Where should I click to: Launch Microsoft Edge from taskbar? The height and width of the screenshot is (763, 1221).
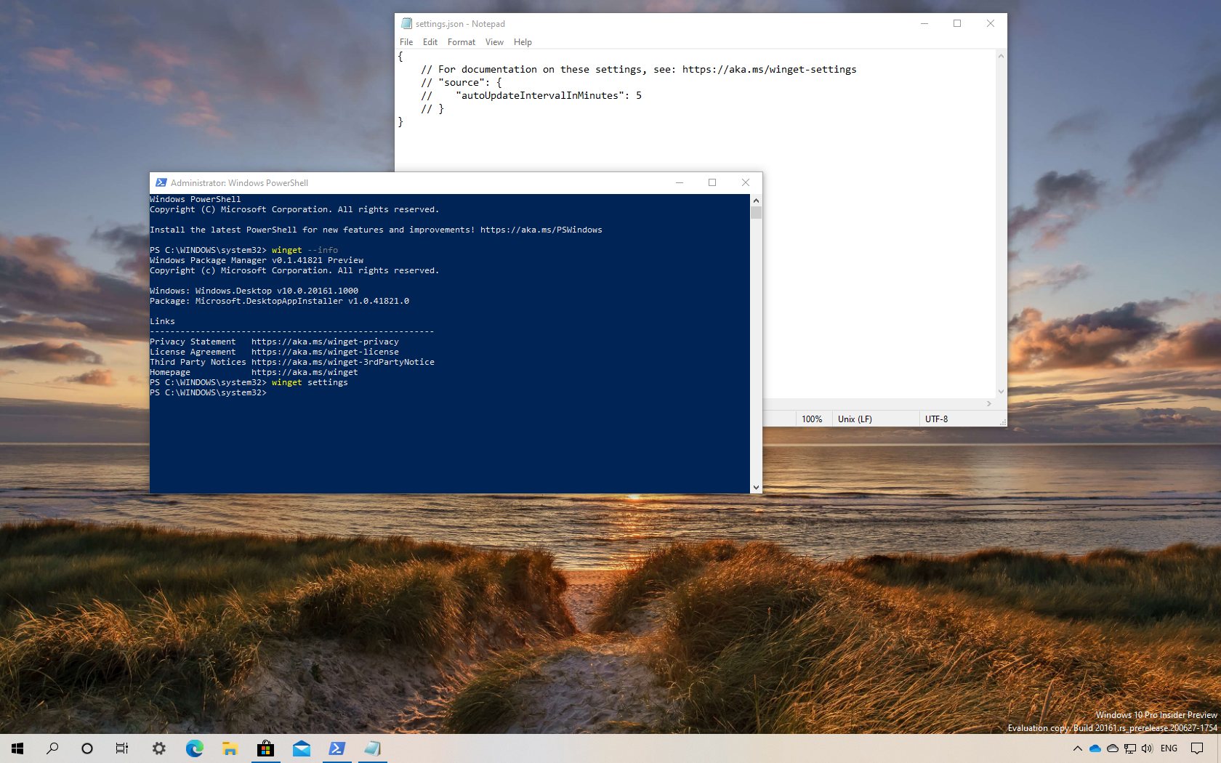[194, 748]
